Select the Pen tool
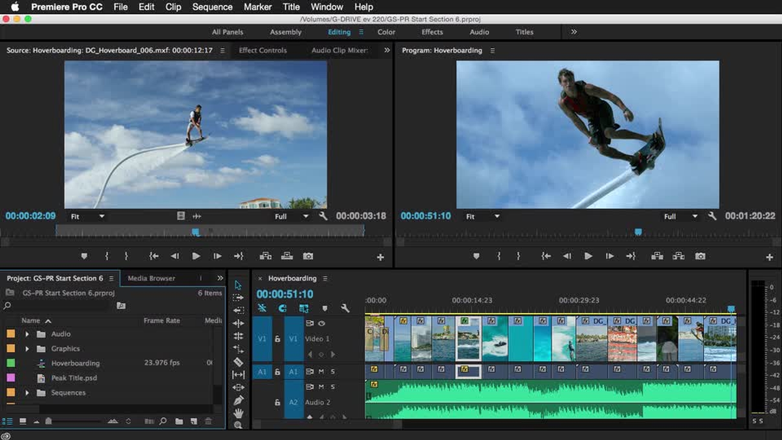This screenshot has height=440, width=782. click(x=238, y=400)
